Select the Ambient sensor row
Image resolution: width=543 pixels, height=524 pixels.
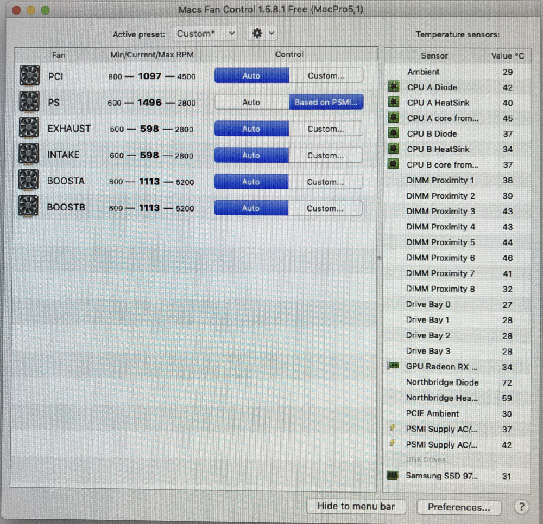click(458, 72)
